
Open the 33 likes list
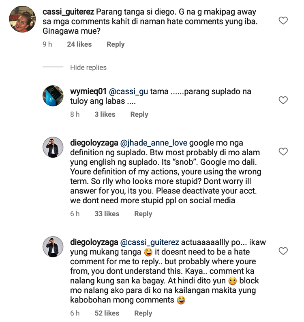[x=107, y=214]
